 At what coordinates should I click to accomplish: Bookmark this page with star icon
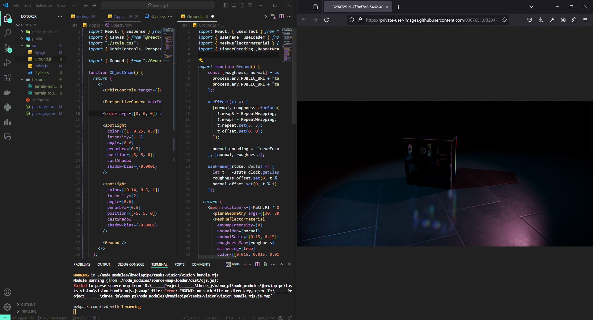pos(504,20)
